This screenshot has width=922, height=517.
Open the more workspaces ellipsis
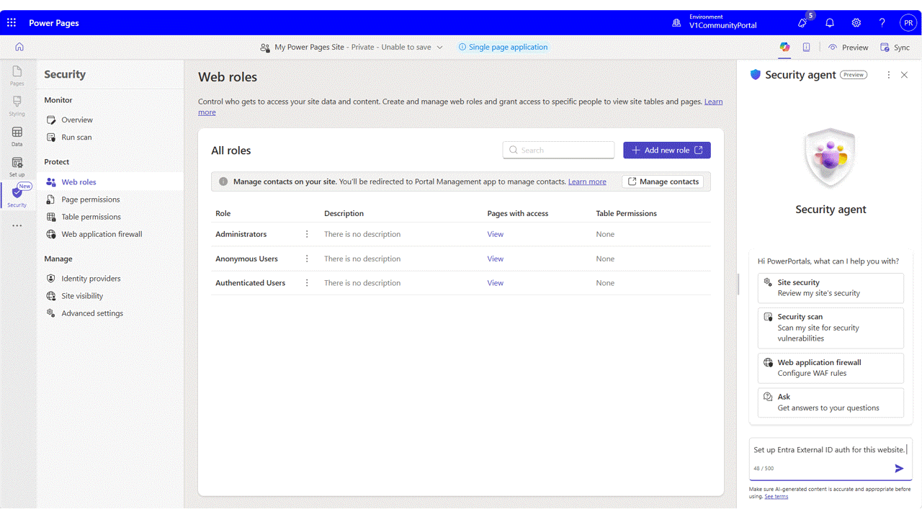pyautogui.click(x=17, y=225)
